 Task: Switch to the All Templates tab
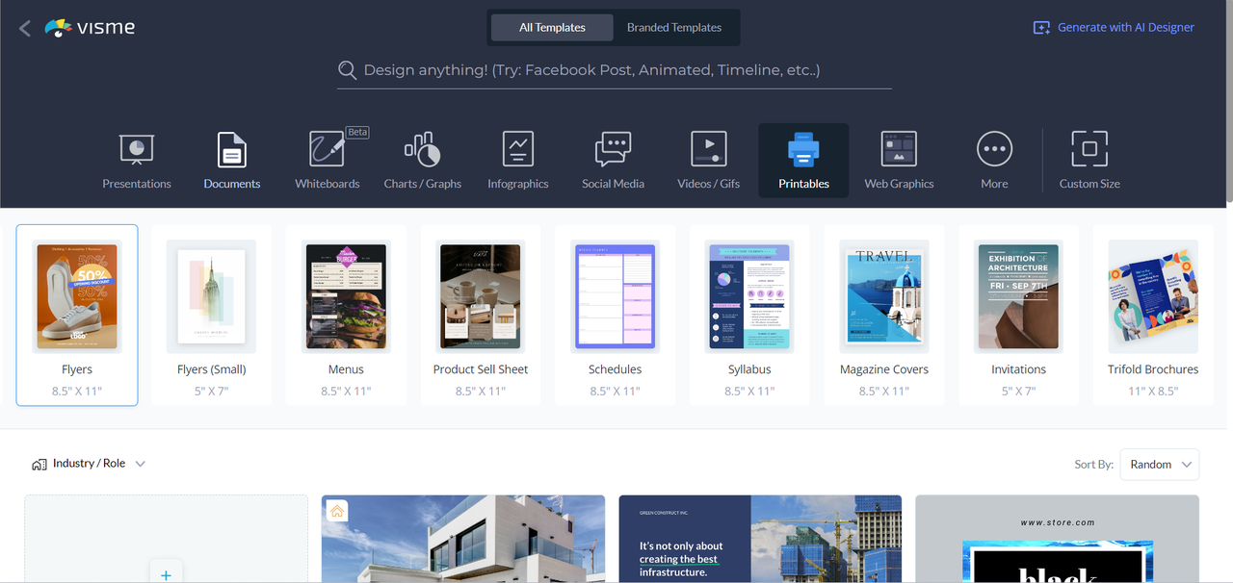(x=552, y=28)
